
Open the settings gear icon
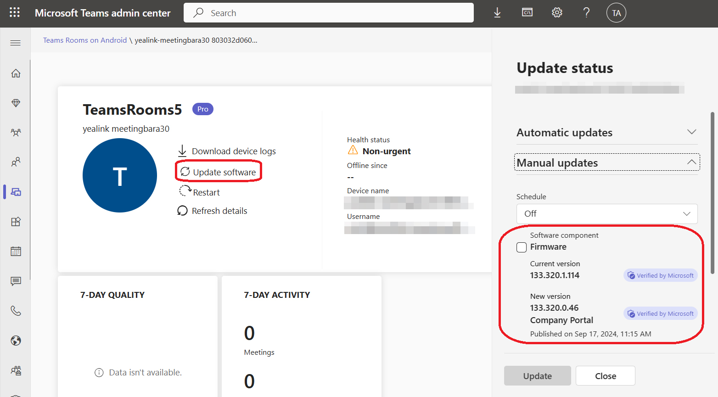[557, 12]
